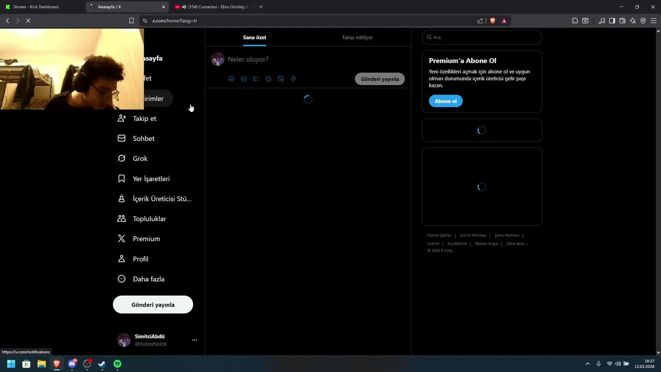Tag location in the composer
This screenshot has width=661, height=372.
click(293, 79)
